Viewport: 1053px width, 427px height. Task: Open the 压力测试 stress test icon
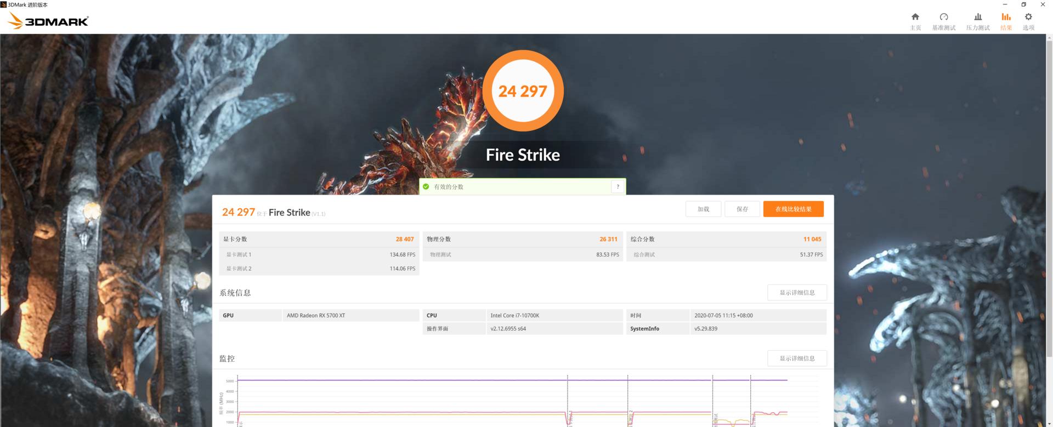coord(978,17)
